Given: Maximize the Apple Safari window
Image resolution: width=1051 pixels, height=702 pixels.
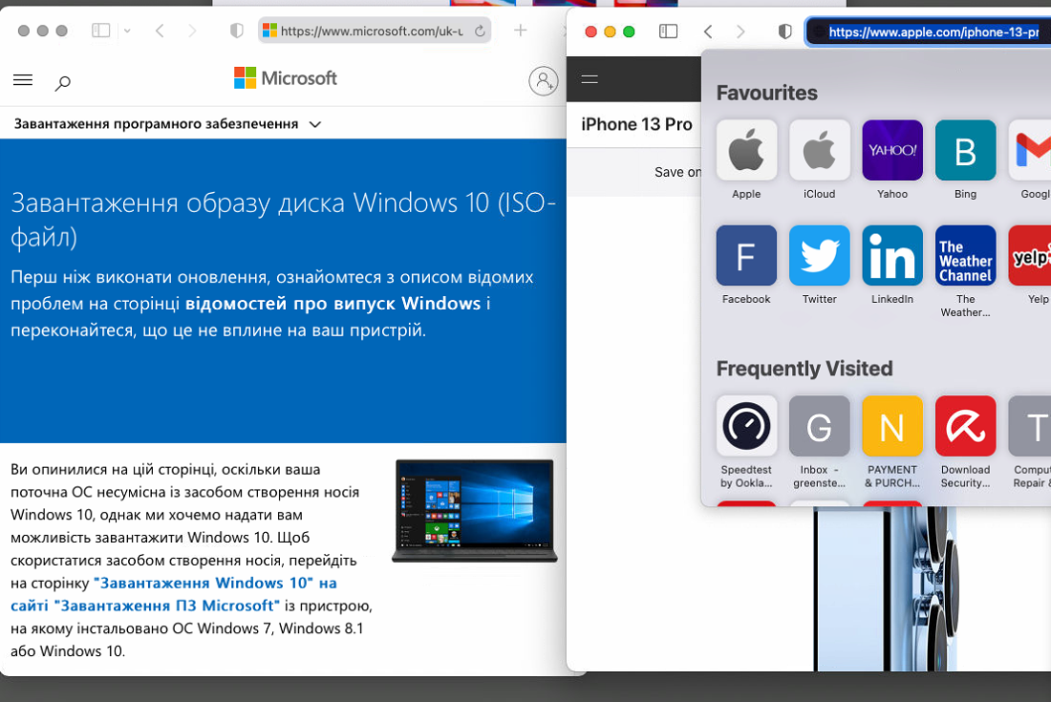Looking at the screenshot, I should [629, 32].
